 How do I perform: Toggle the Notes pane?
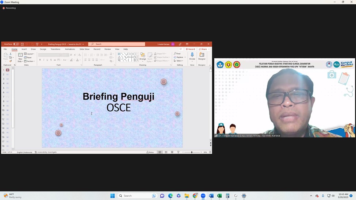(x=150, y=152)
